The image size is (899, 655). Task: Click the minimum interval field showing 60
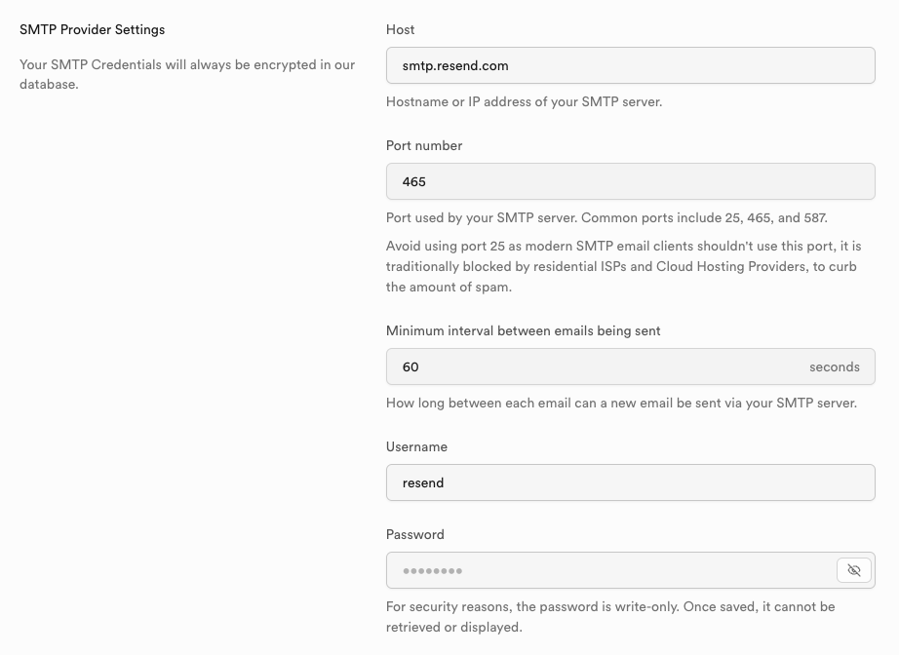point(595,367)
